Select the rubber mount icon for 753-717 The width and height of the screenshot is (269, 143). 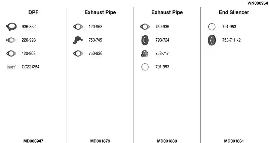(145, 53)
